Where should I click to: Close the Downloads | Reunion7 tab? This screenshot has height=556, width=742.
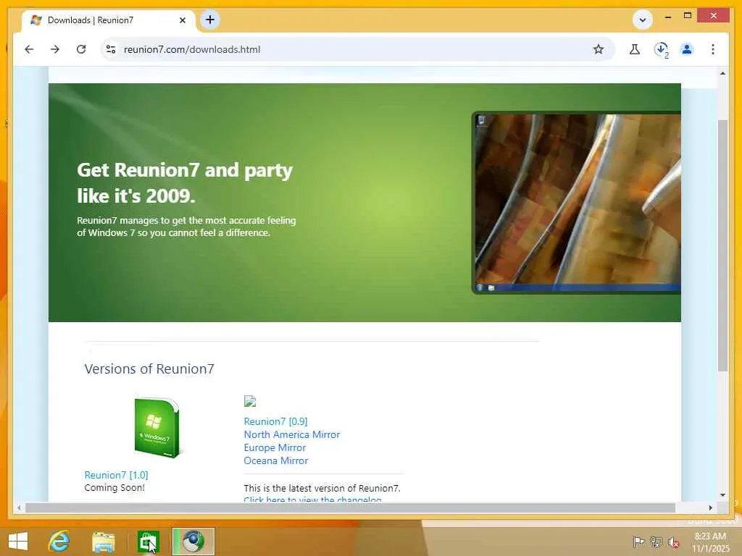[183, 20]
